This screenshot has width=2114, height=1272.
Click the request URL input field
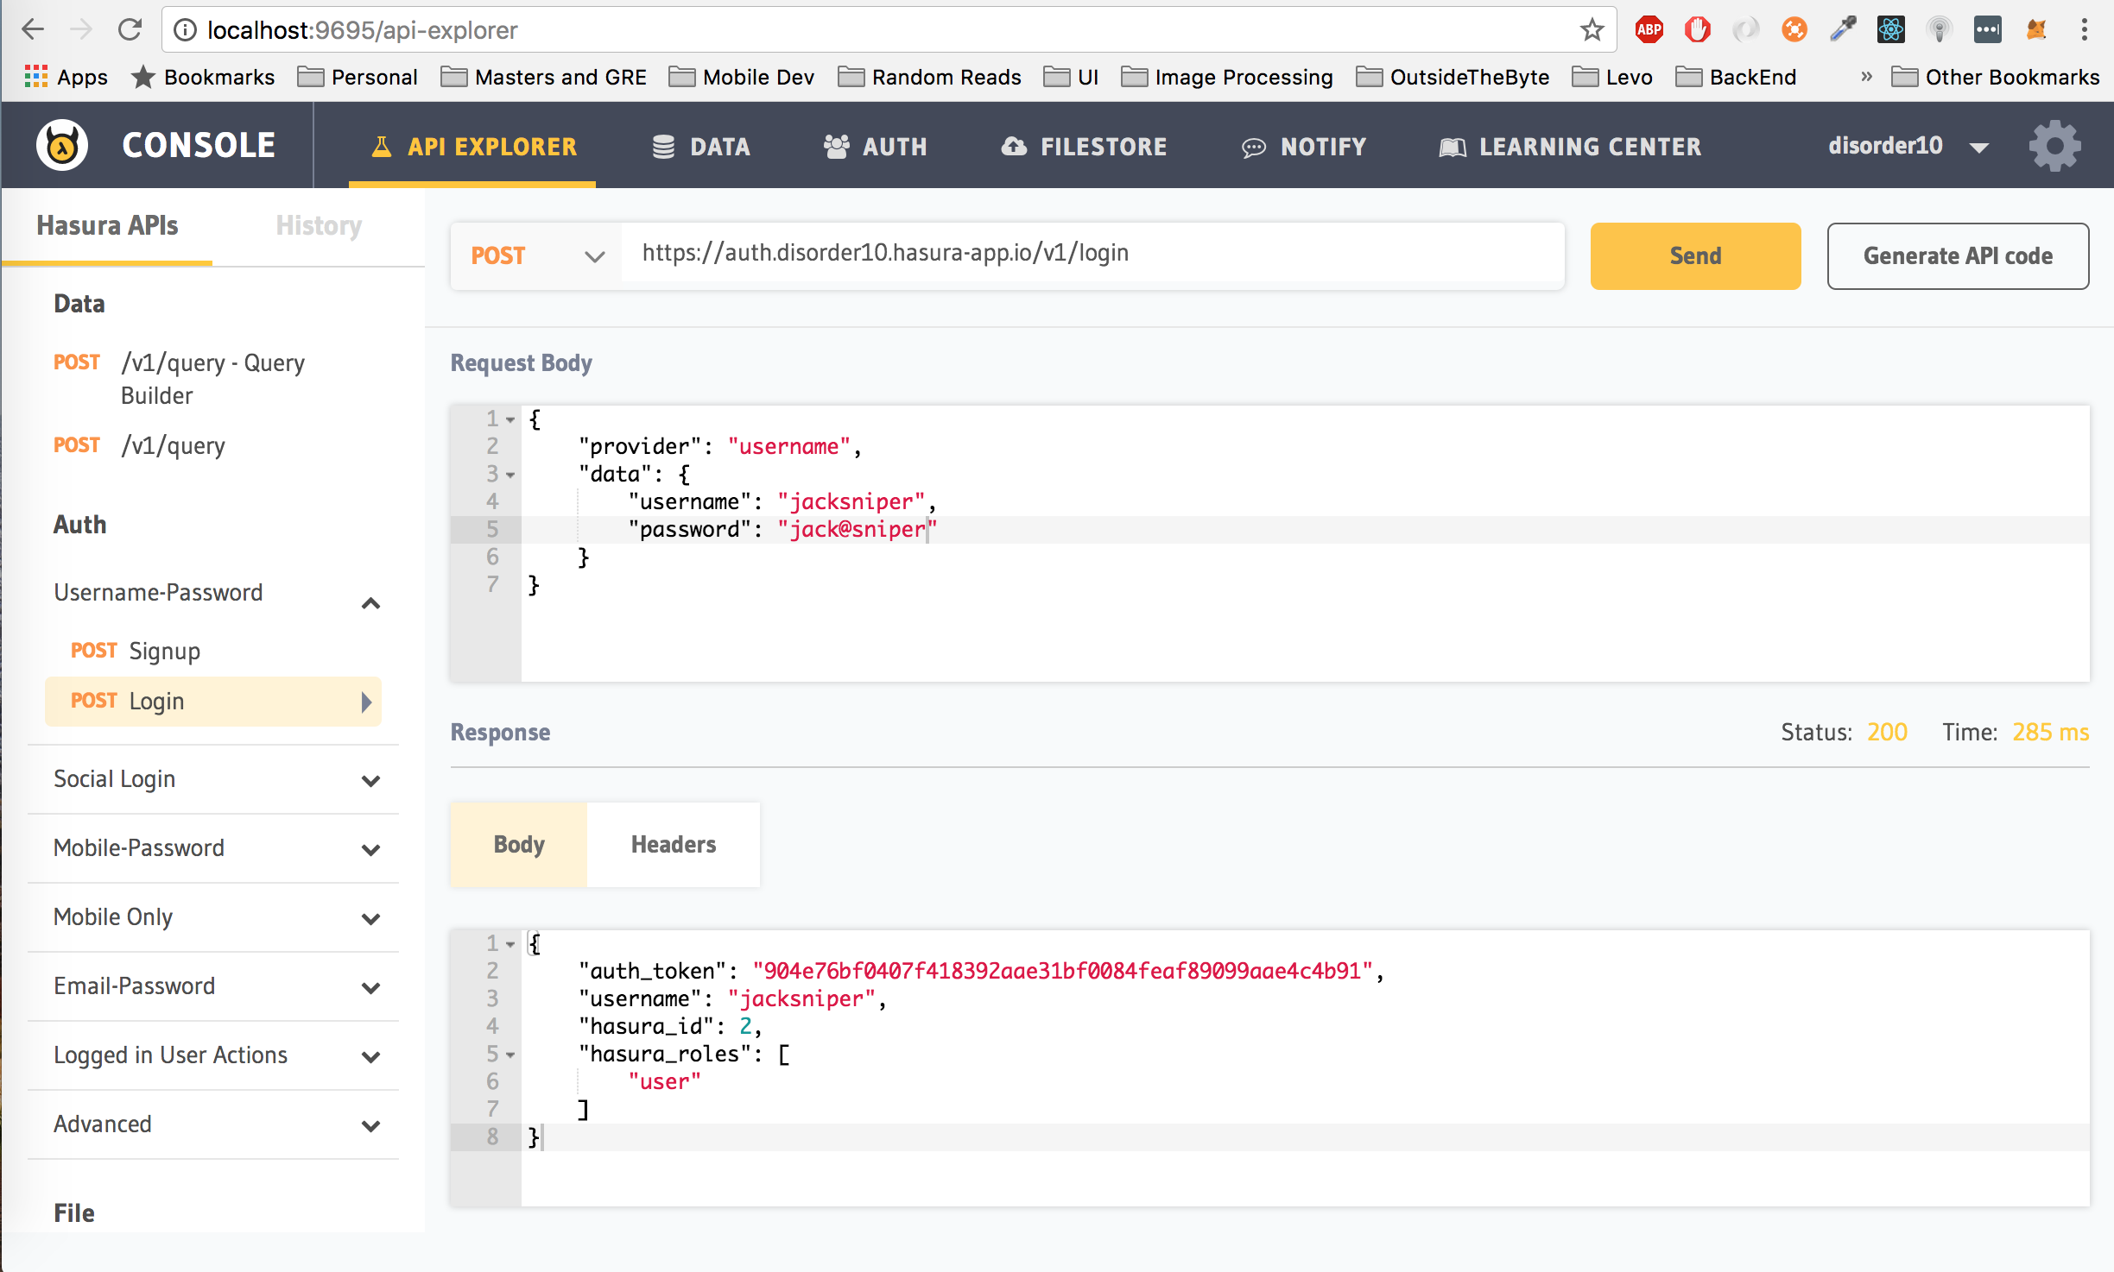pyautogui.click(x=1092, y=253)
